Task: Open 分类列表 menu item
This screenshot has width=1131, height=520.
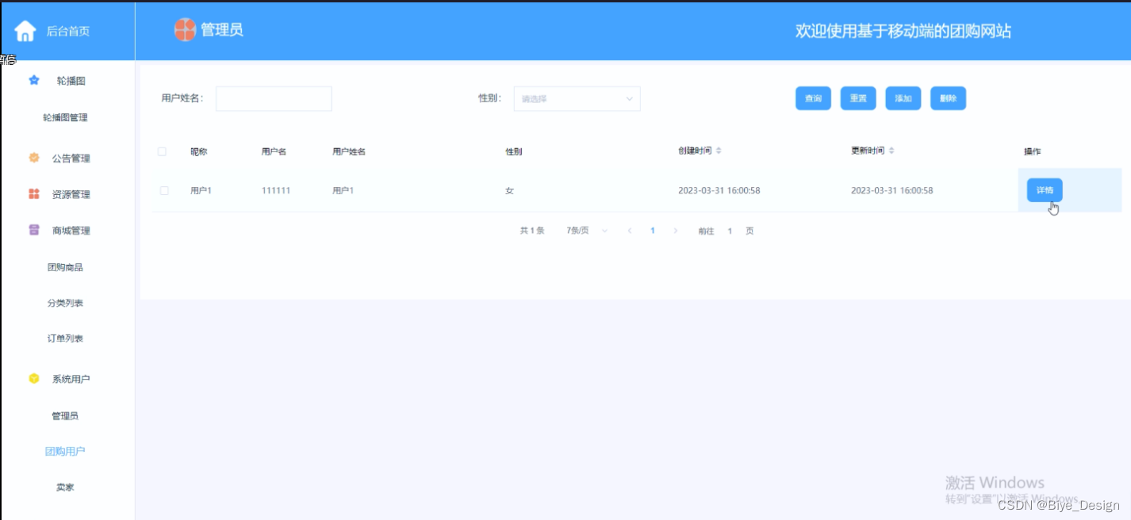Action: (65, 303)
